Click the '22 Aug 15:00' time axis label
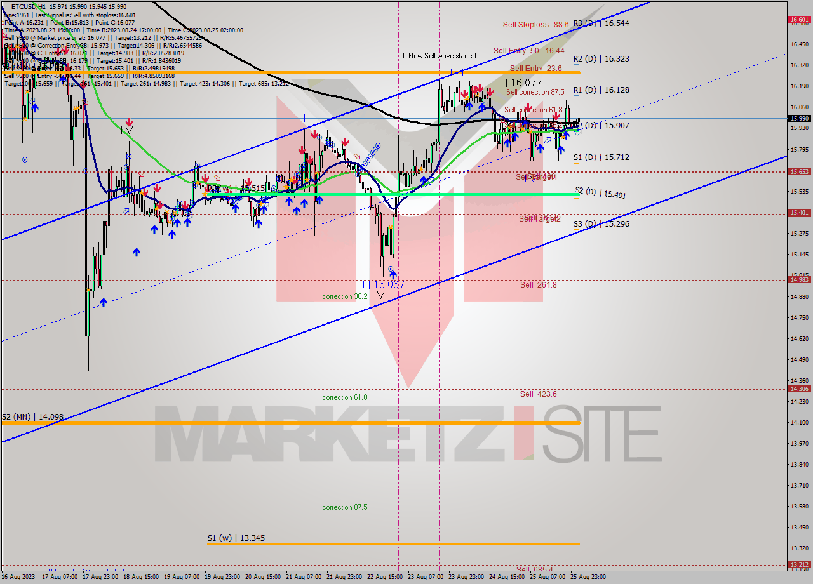Viewport: 813px width, 584px height. click(x=385, y=577)
